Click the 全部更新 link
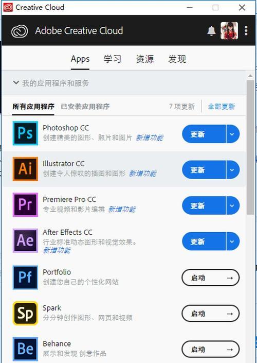Viewport: 257px width, 363px height. coord(222,107)
